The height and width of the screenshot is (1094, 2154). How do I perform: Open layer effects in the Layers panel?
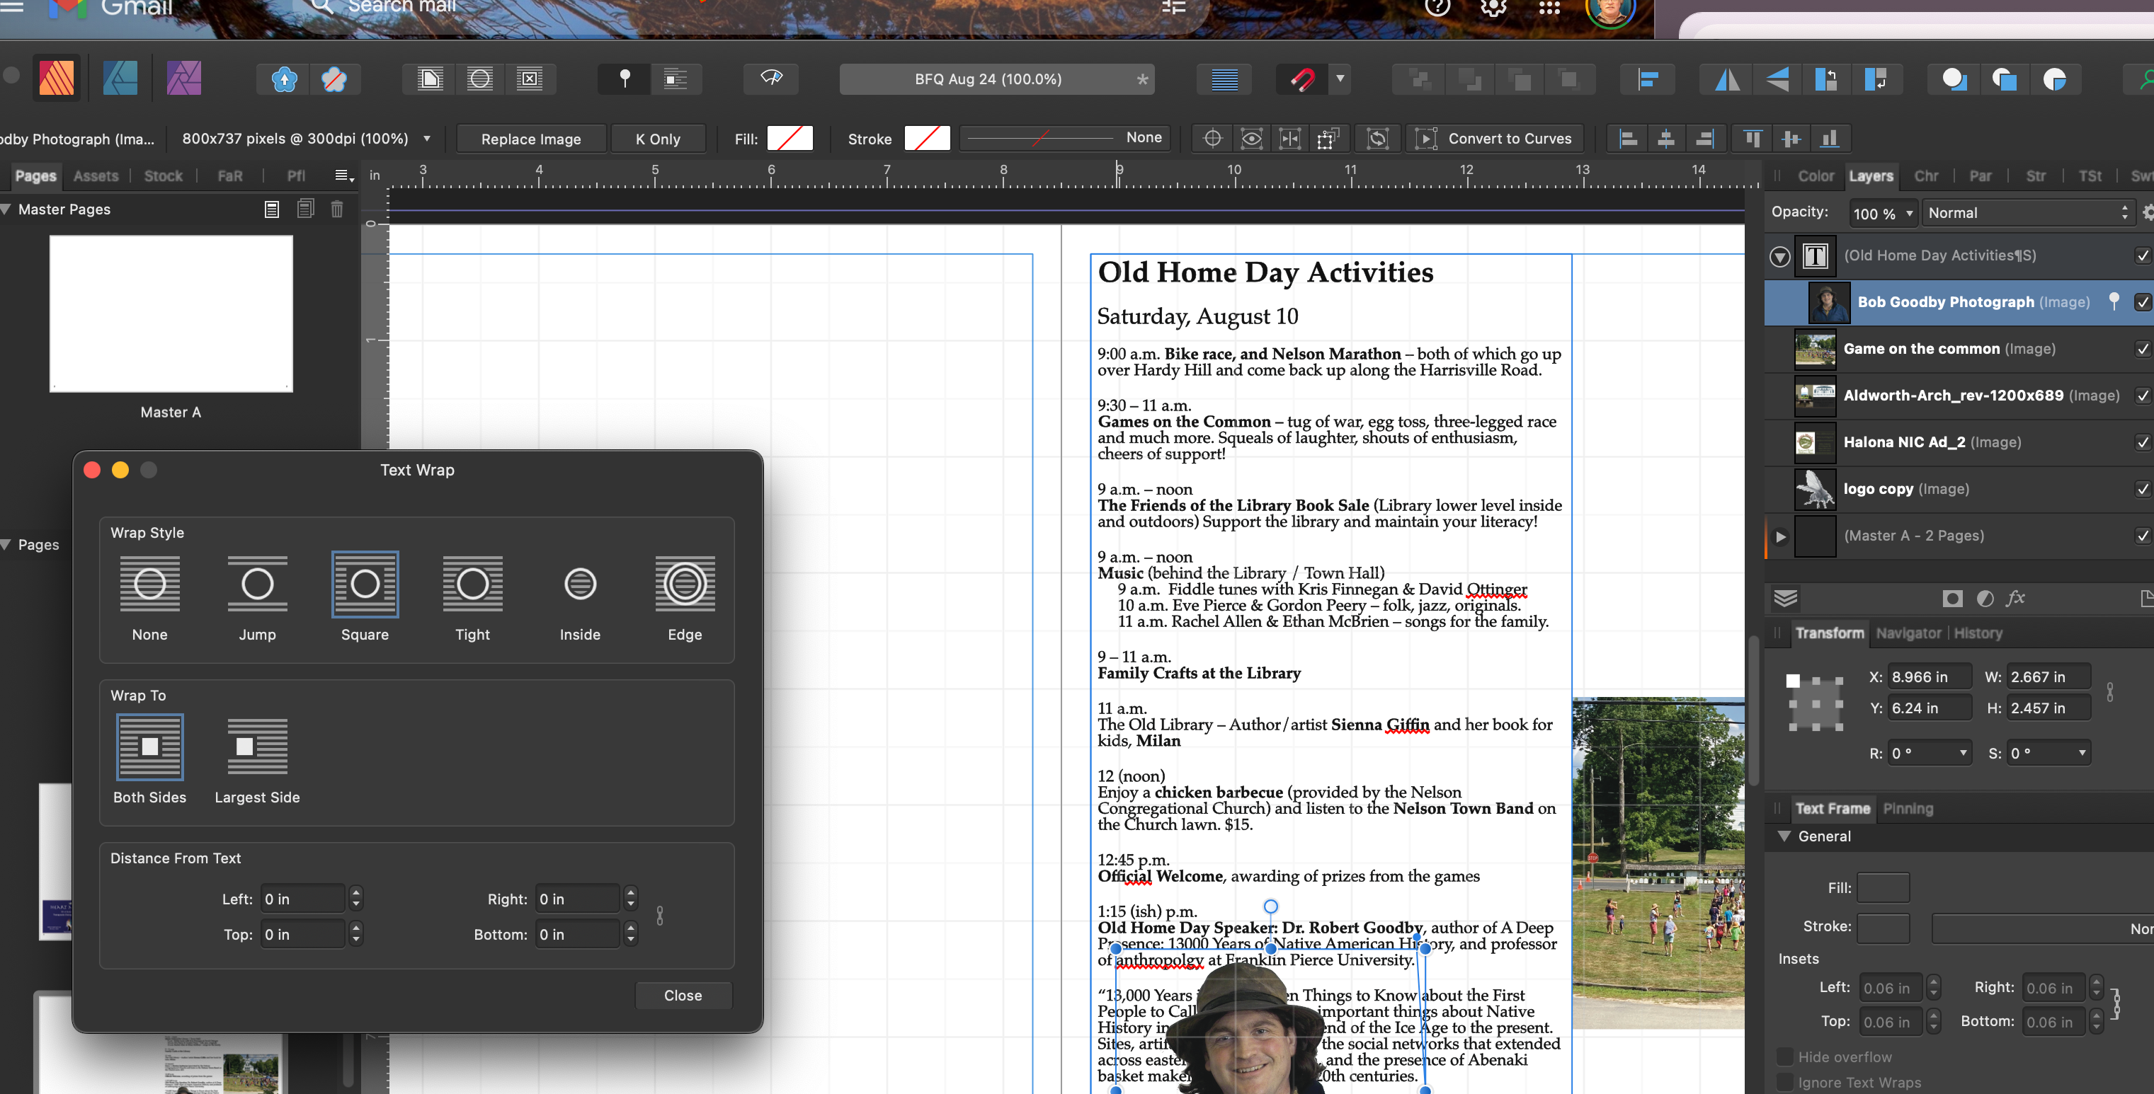2017,597
